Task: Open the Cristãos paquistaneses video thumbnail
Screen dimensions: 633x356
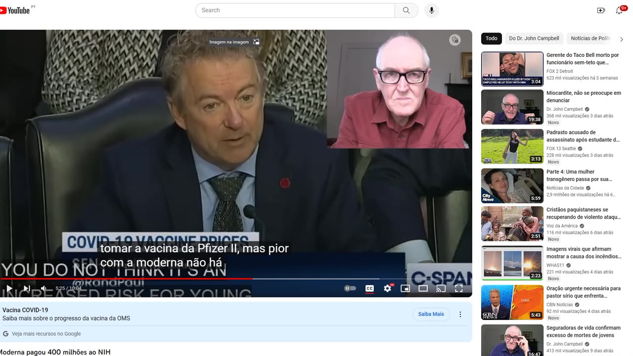Action: tap(512, 223)
